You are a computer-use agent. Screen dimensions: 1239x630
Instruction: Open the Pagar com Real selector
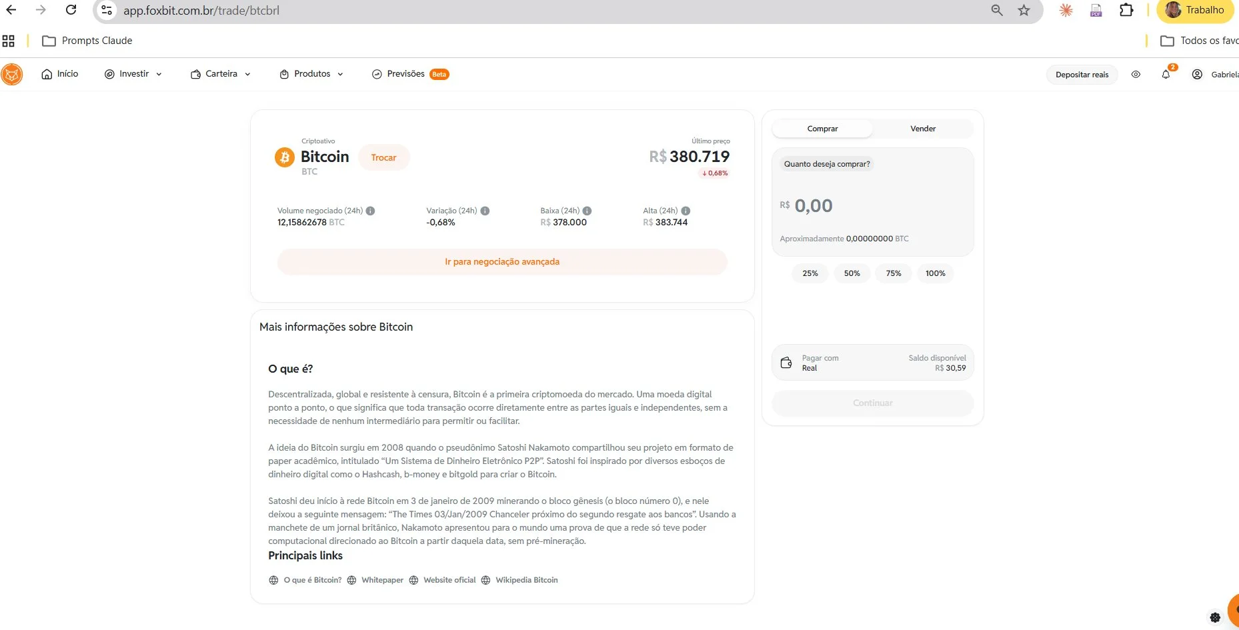click(x=873, y=363)
